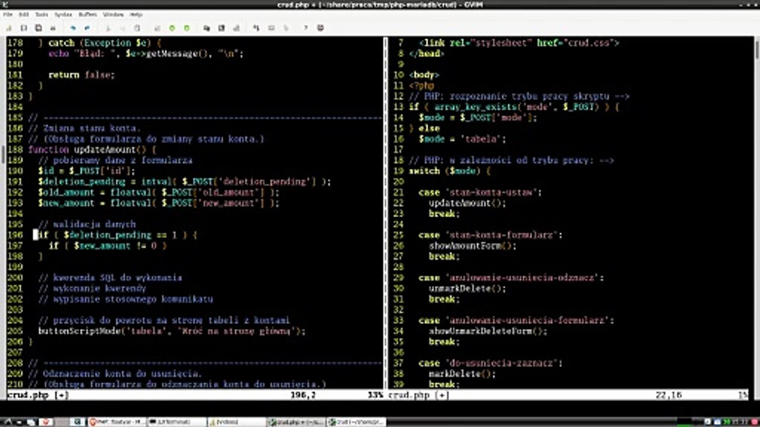The width and height of the screenshot is (760, 427).
Task: Switch to the LXTerminal taskbar button
Action: [x=177, y=422]
